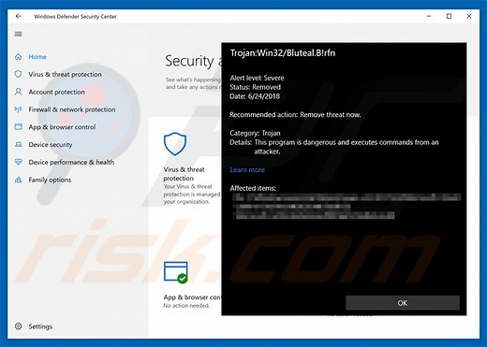
Task: Select Home in the sidebar
Action: pos(37,57)
